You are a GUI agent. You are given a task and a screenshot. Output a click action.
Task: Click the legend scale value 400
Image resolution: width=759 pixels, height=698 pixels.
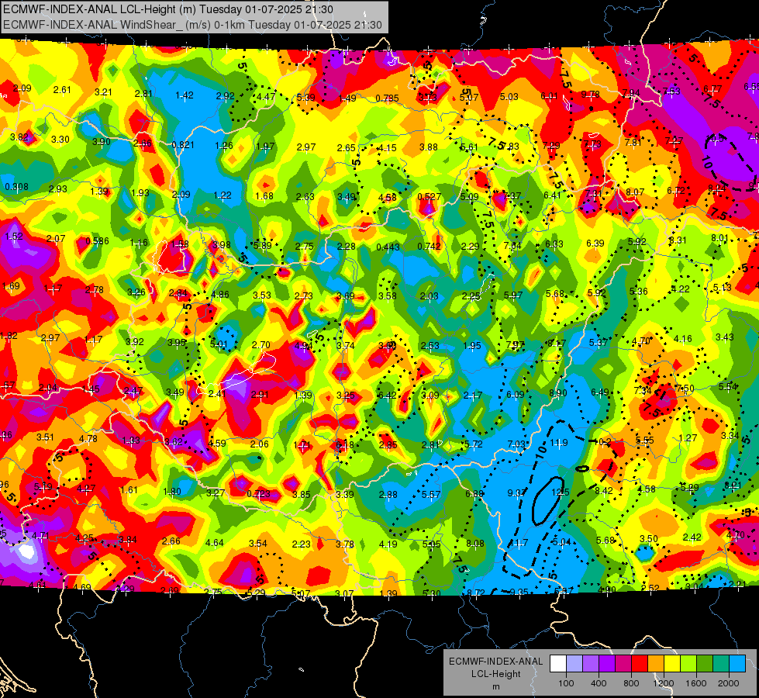(x=599, y=683)
